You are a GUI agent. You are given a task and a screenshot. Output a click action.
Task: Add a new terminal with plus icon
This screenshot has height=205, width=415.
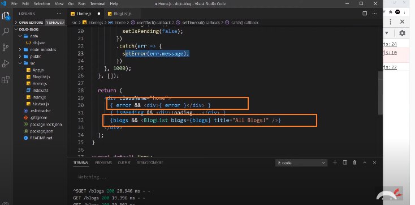pos(335,163)
